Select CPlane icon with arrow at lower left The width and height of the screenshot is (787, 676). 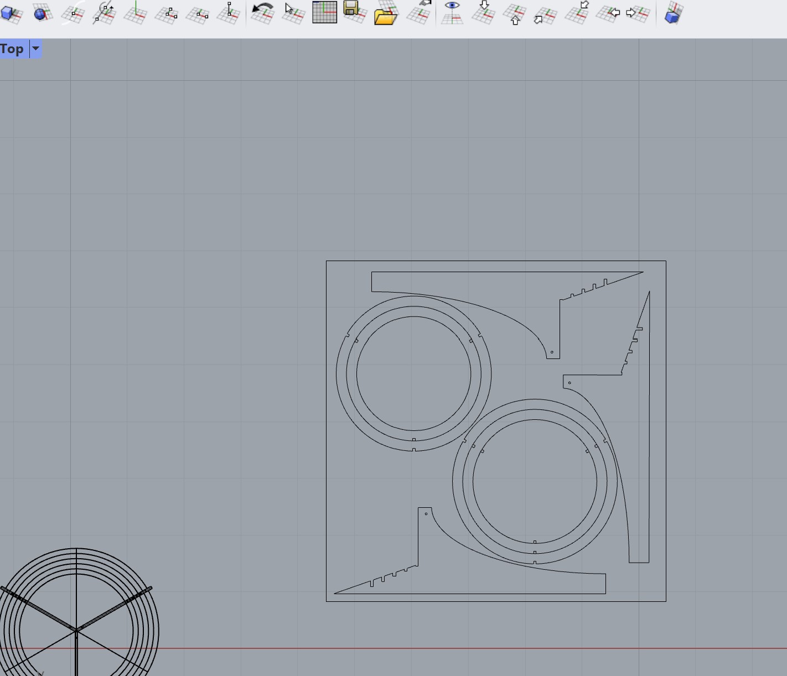(545, 14)
